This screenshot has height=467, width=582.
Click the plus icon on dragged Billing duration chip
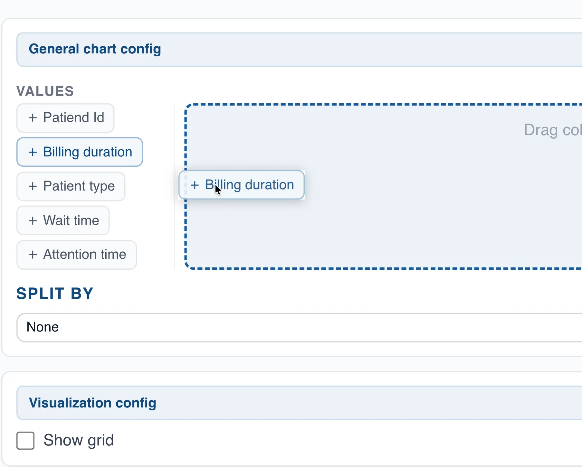point(195,185)
